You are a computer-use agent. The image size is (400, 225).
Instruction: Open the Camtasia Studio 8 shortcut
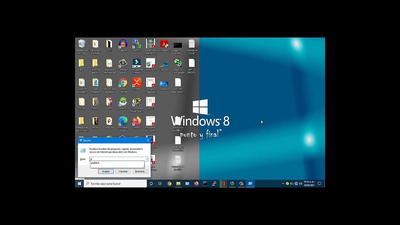(123, 66)
